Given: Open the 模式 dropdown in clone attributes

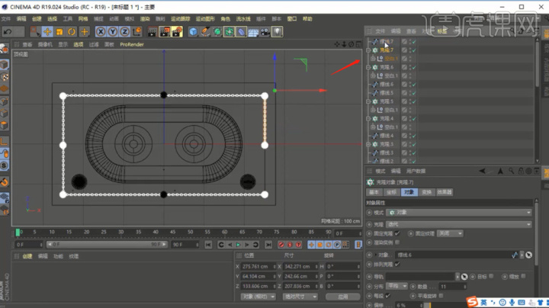Looking at the screenshot, I should (x=457, y=213).
